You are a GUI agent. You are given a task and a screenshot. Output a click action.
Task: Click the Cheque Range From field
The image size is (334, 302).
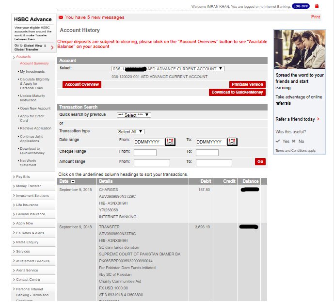pyautogui.click(x=145, y=153)
